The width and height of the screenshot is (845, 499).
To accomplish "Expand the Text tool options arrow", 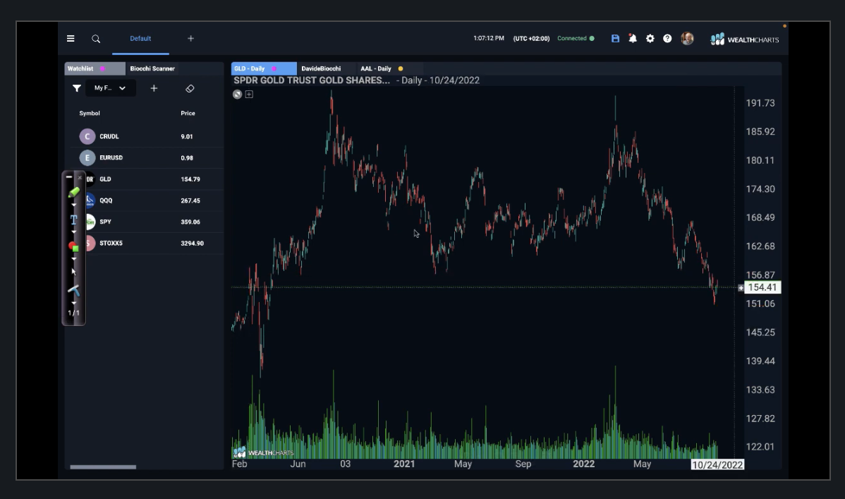I will [74, 232].
